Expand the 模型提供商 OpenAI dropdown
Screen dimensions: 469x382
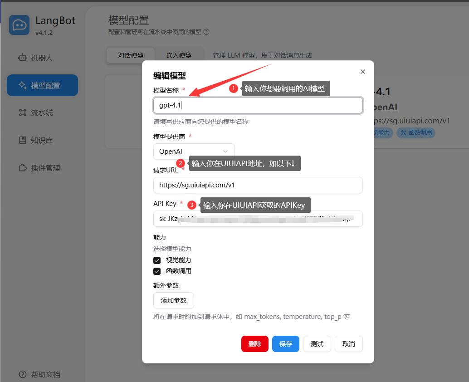(194, 152)
